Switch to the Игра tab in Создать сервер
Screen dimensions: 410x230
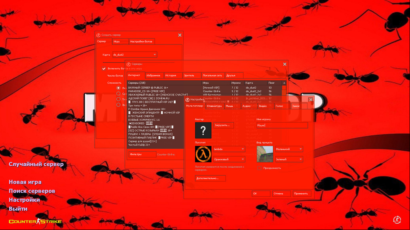point(120,41)
